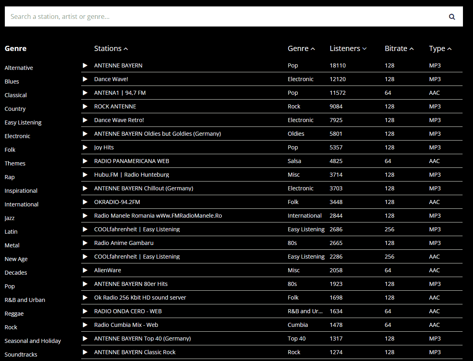Click the Oldies genre cell

pos(296,134)
